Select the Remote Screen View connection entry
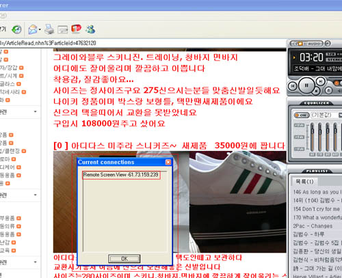The height and width of the screenshot is (278, 342). pos(121,175)
